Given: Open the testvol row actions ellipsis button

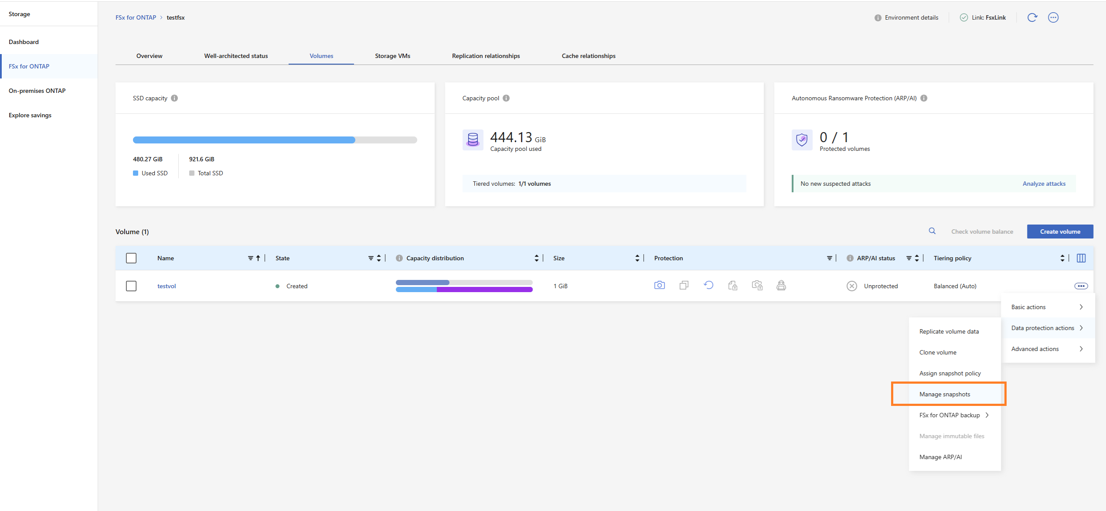Looking at the screenshot, I should pos(1081,286).
